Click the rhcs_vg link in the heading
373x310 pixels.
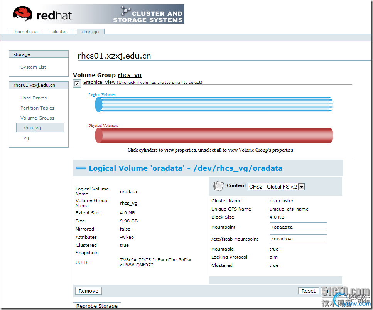[x=129, y=75]
